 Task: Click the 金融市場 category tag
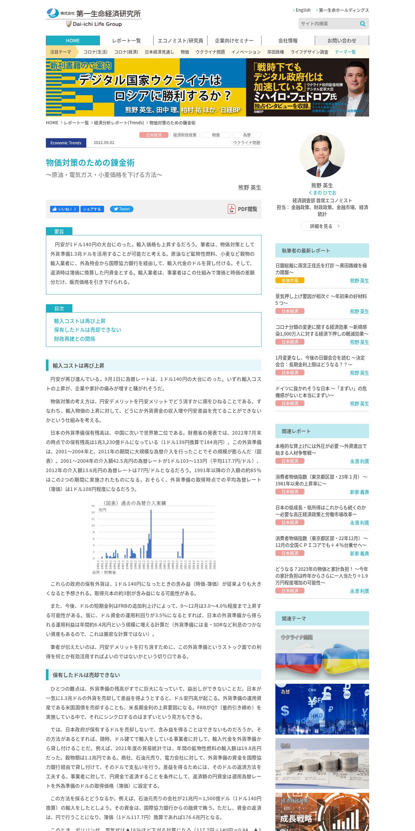point(290,281)
